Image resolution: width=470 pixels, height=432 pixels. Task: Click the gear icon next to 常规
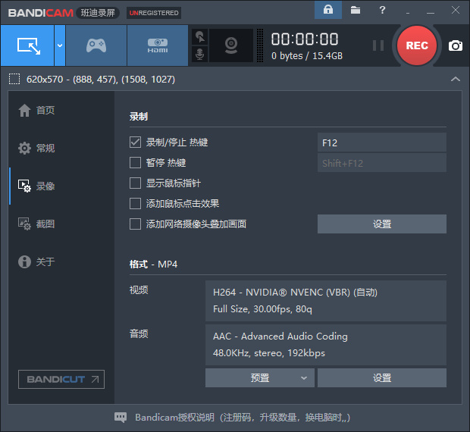click(24, 148)
